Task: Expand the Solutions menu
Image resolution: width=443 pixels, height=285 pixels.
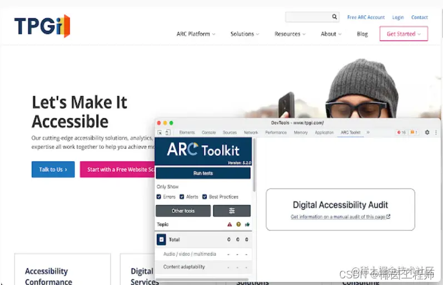Action: click(x=245, y=34)
